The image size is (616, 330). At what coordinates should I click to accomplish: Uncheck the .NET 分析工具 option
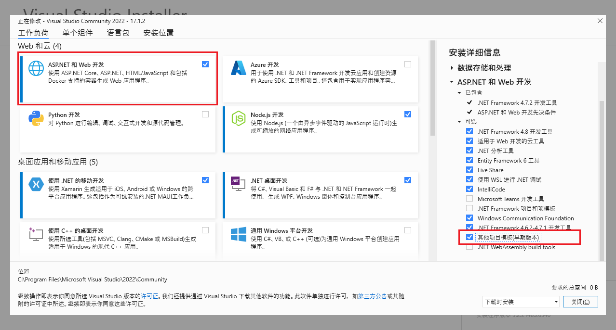(x=469, y=151)
